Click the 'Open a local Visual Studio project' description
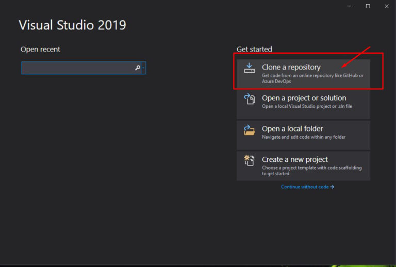 pos(307,106)
